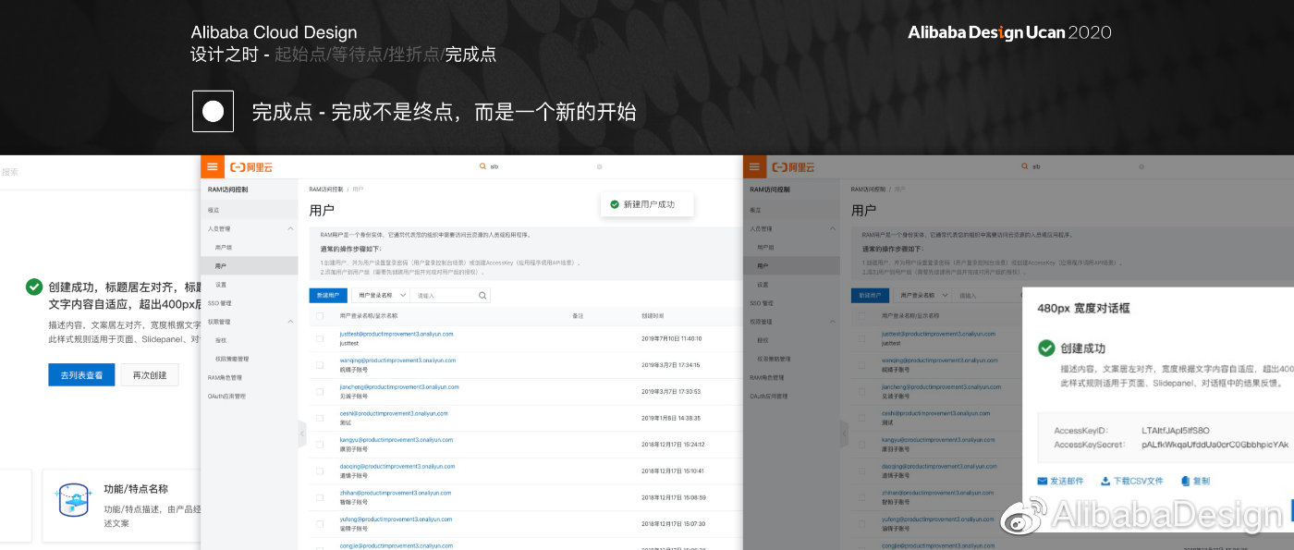The height and width of the screenshot is (550, 1294).
Task: Check zhihan row checkbox in middle console
Action: (x=320, y=497)
